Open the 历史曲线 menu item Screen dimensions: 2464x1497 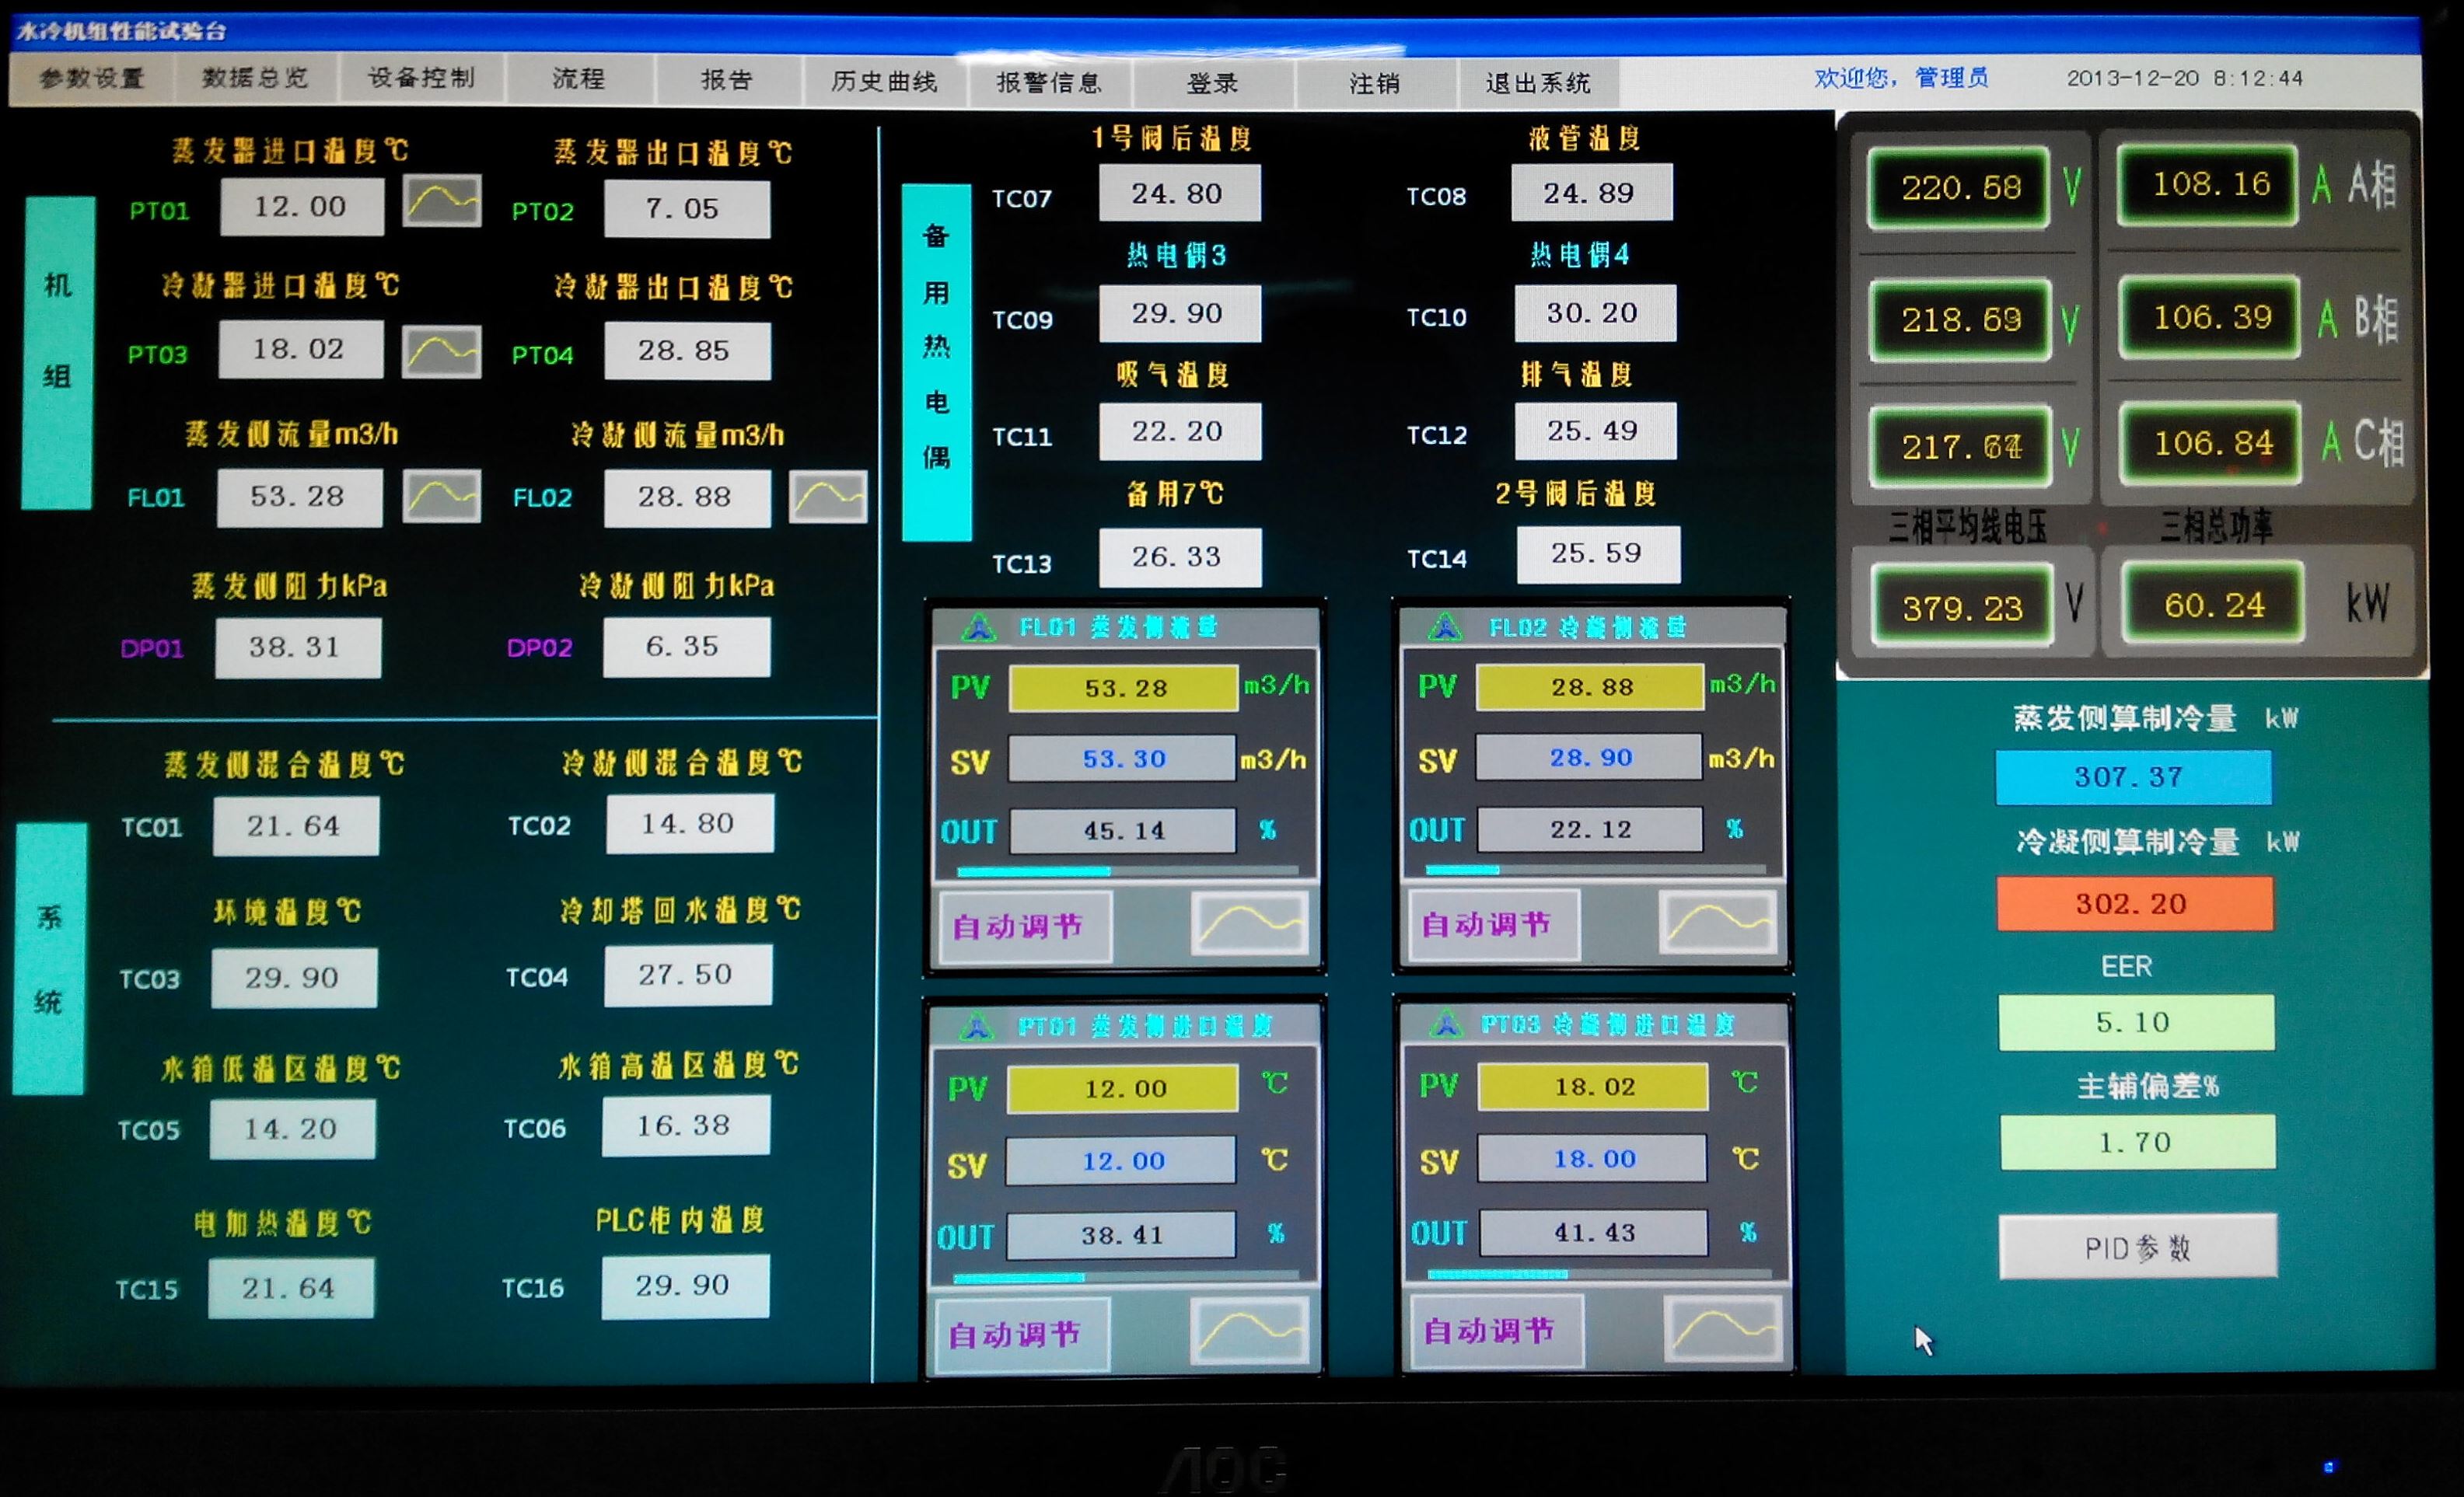pos(884,81)
